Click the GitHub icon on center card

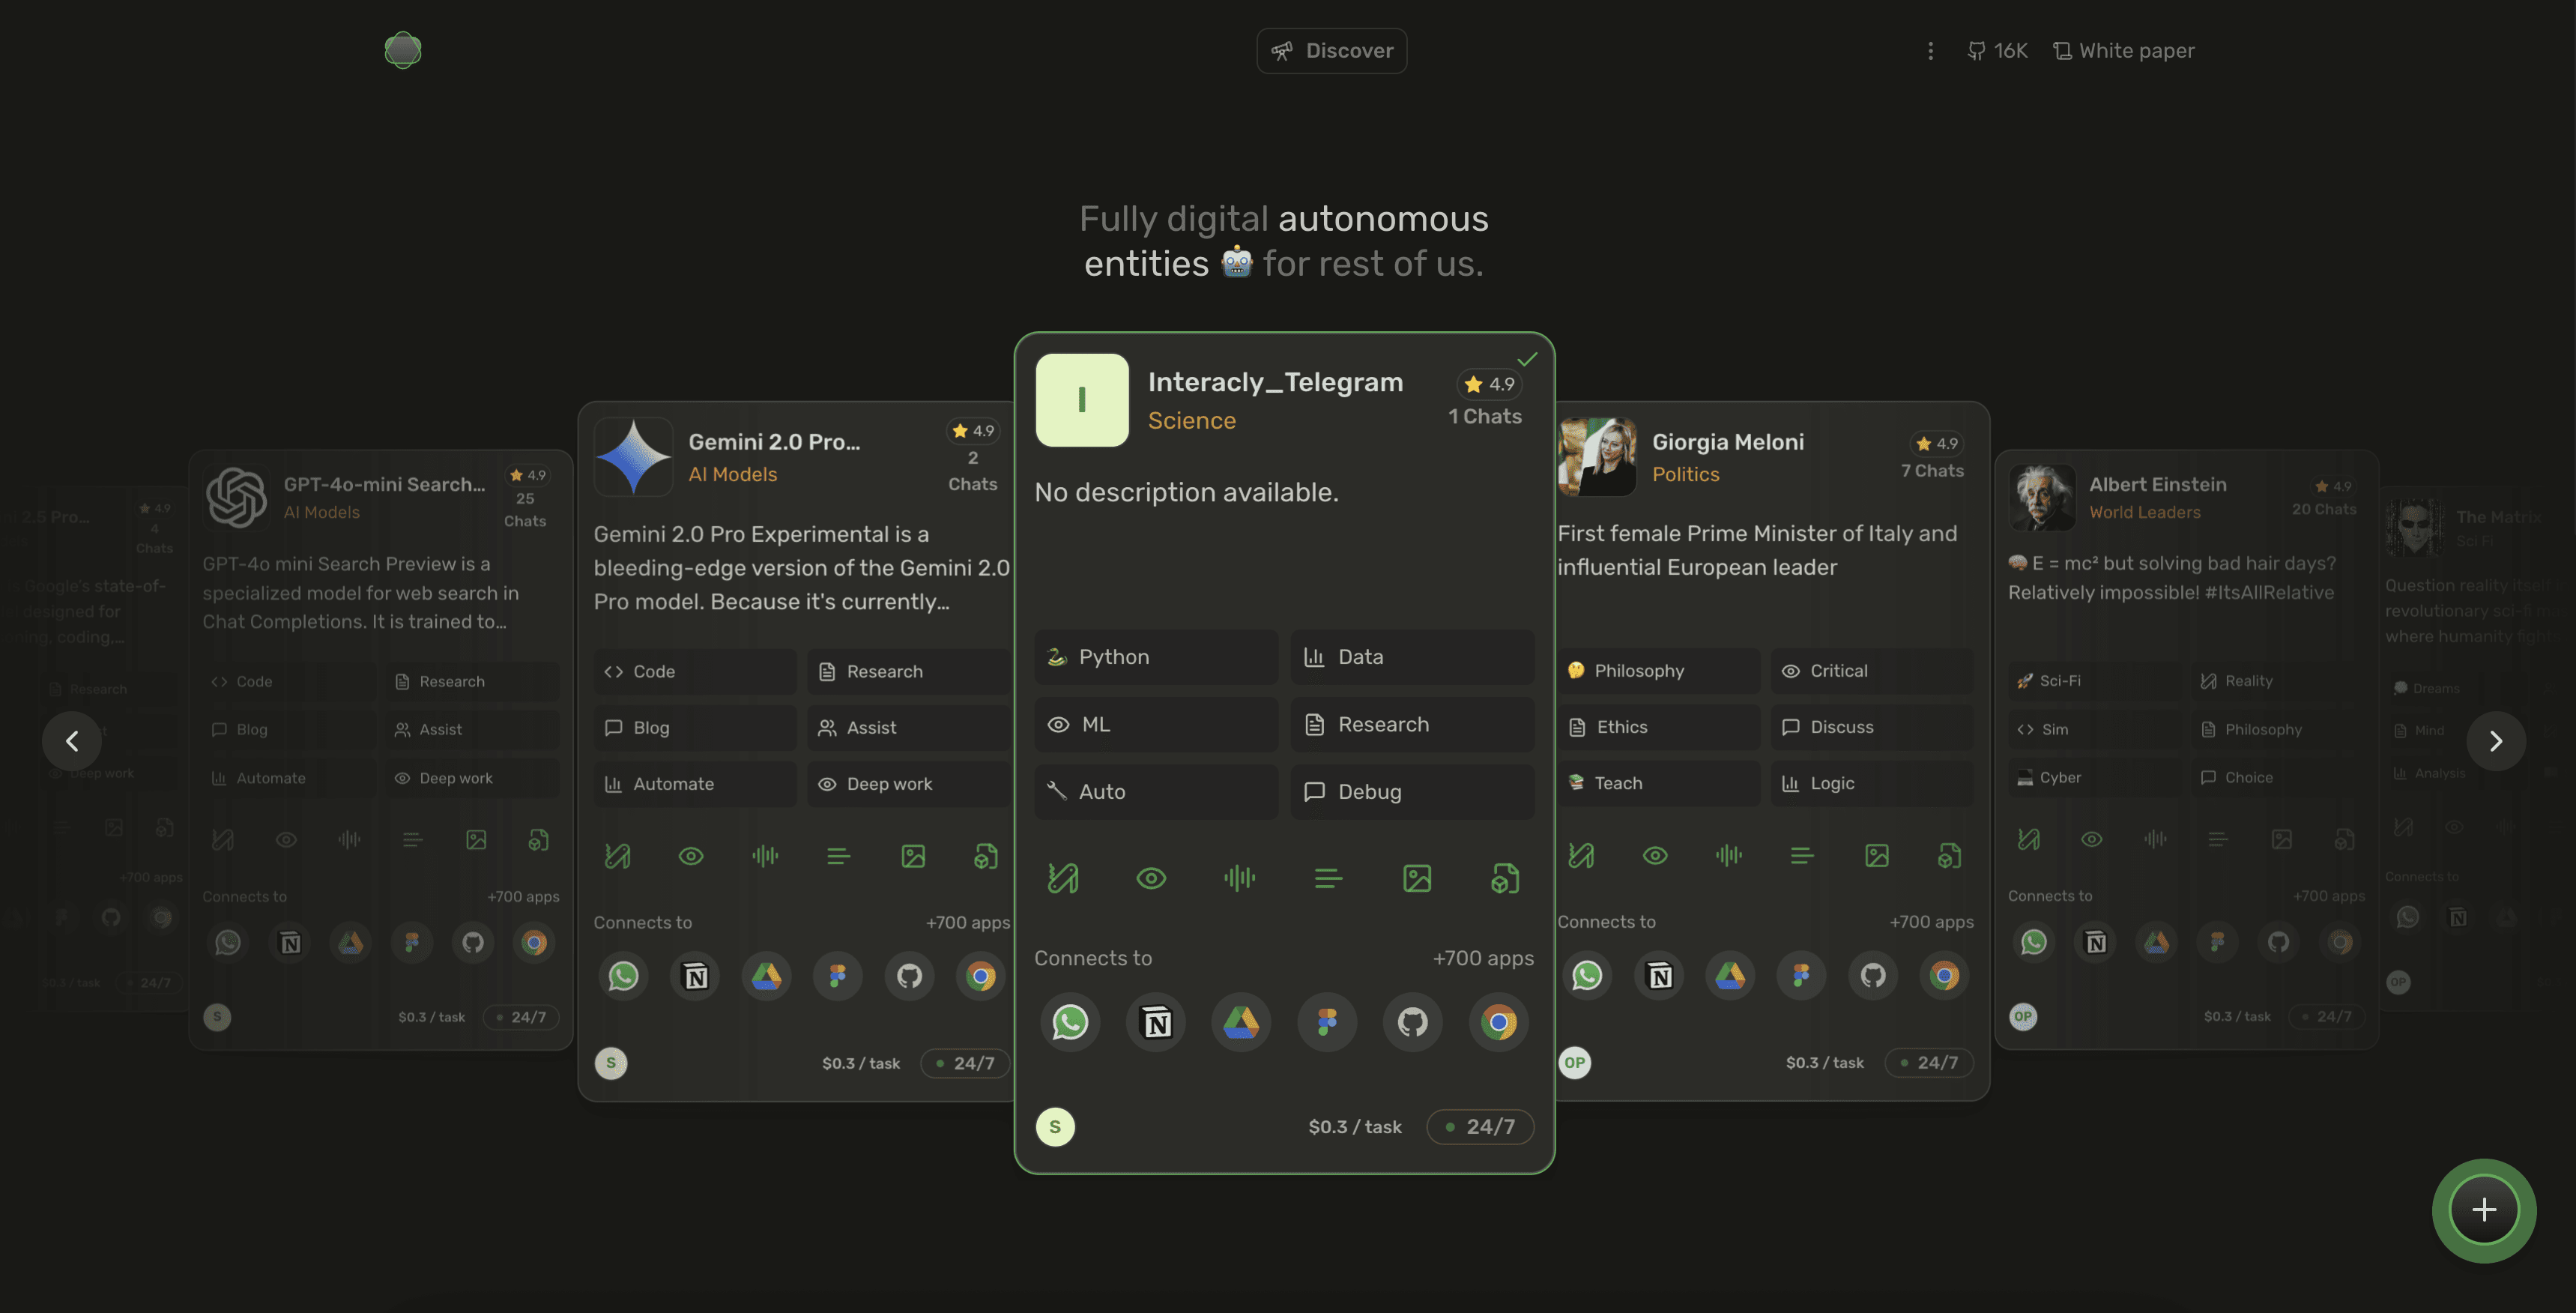(1412, 1022)
